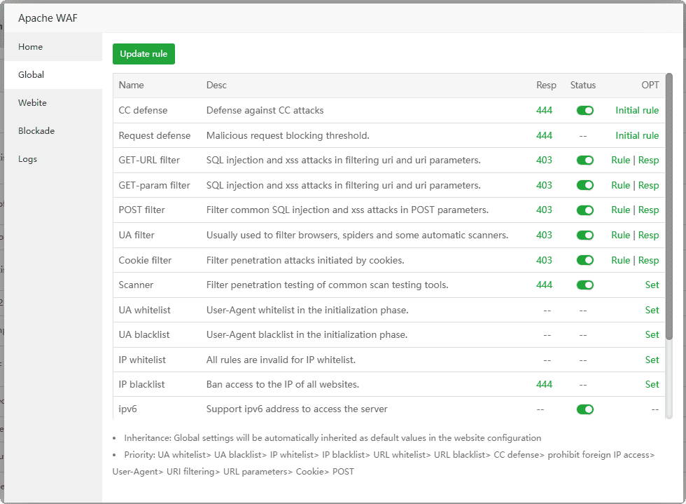Toggle the ipv6 support switch
The image size is (686, 504).
(584, 409)
